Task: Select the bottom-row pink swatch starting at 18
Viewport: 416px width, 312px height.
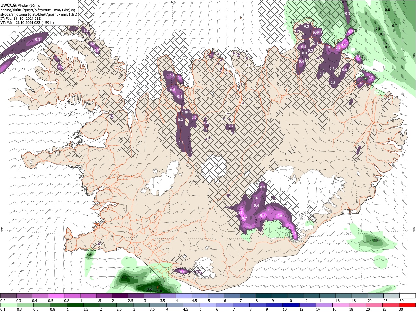Action: 357,305
